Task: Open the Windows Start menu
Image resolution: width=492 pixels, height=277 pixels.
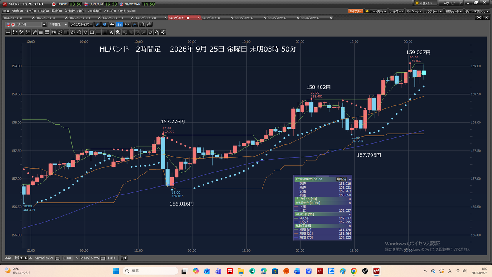Action: point(116,271)
